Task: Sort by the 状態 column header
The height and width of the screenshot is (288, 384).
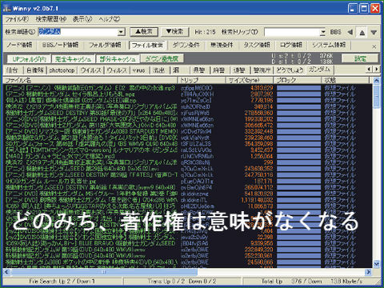Action: tap(346, 80)
